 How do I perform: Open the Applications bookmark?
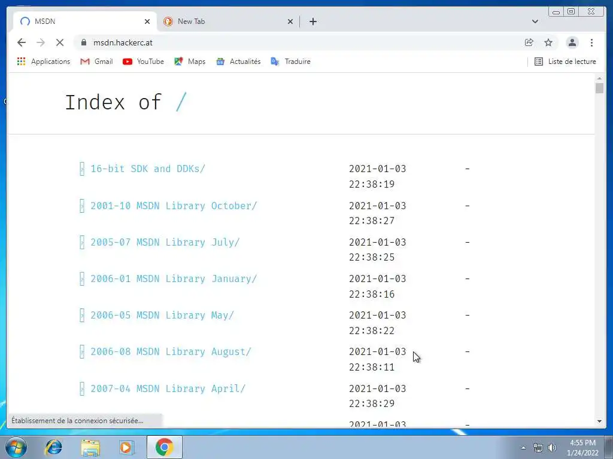click(x=43, y=62)
